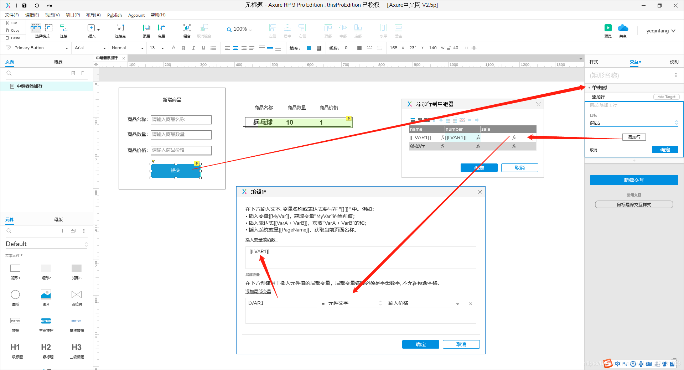The image size is (684, 370).
Task: Click the blue fill color swatch
Action: (309, 48)
